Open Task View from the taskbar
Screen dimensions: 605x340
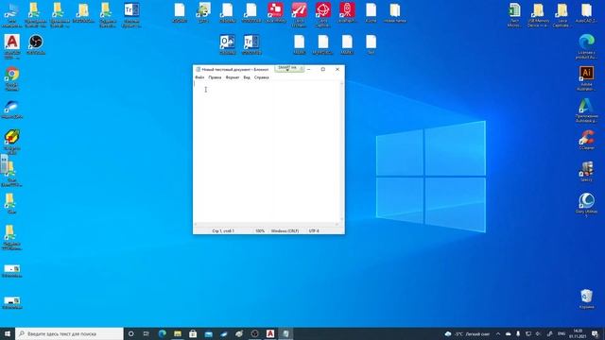pos(147,333)
